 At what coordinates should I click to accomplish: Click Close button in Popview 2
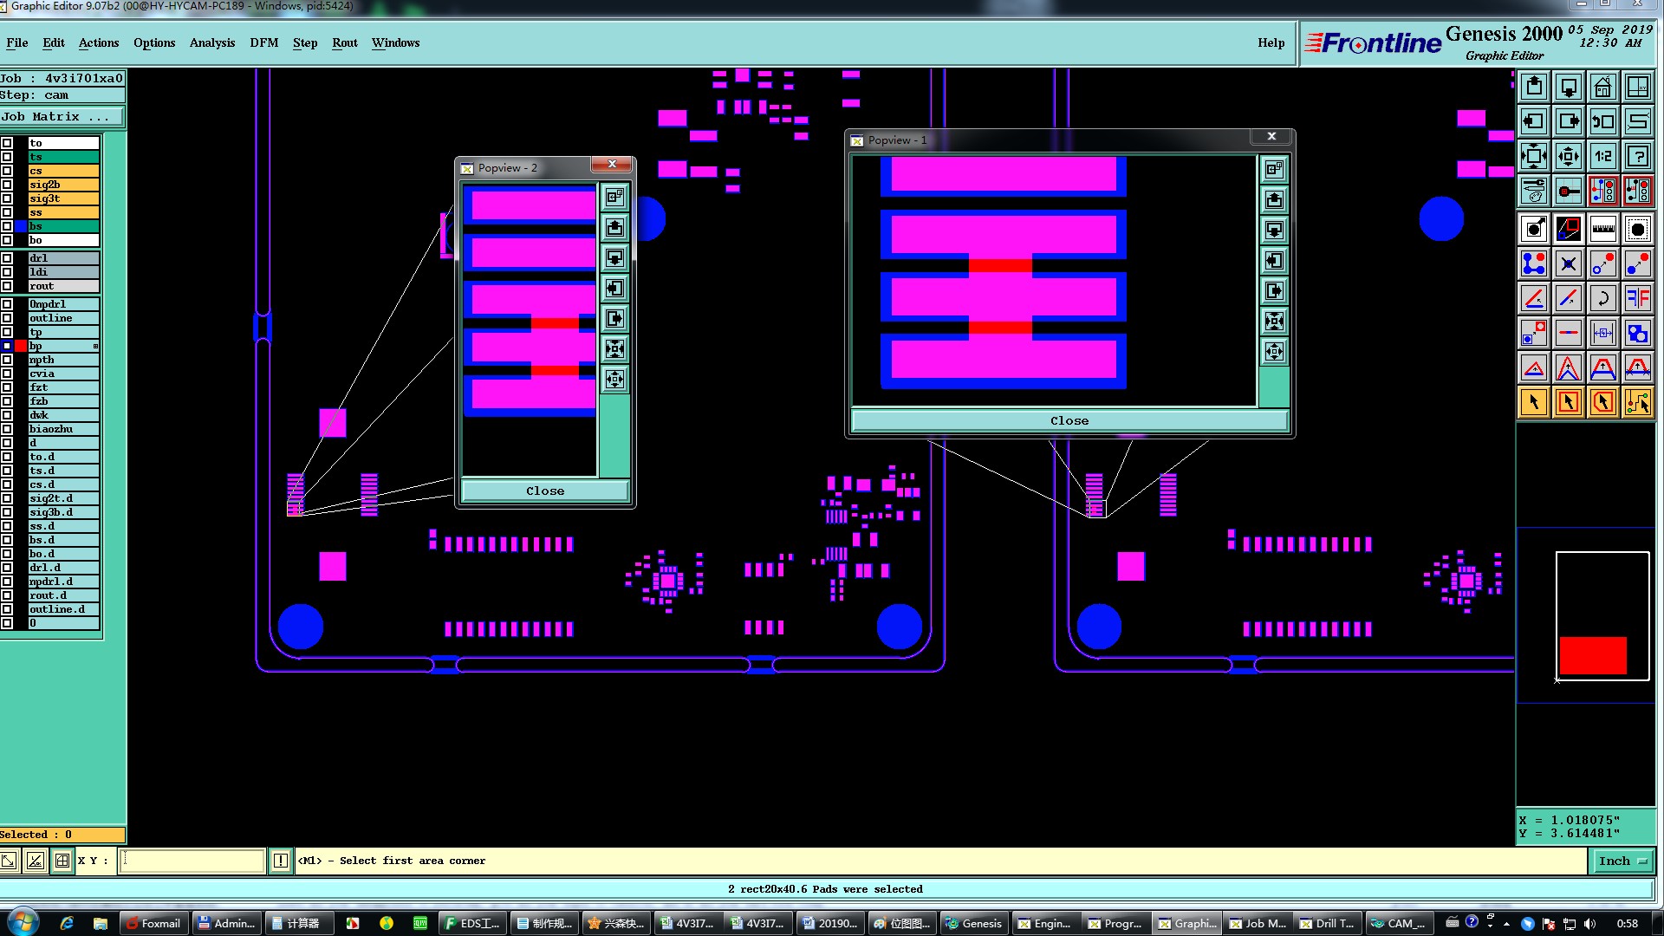click(x=544, y=491)
